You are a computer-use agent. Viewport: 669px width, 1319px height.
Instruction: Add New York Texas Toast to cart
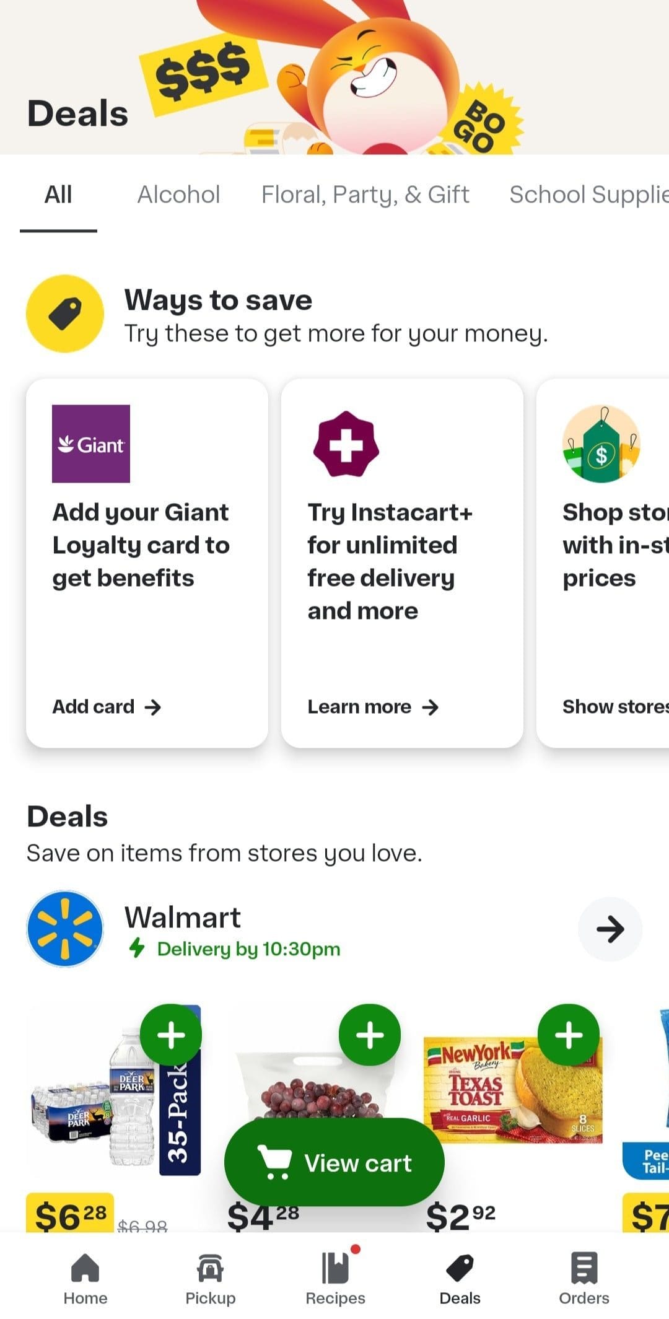(569, 1035)
